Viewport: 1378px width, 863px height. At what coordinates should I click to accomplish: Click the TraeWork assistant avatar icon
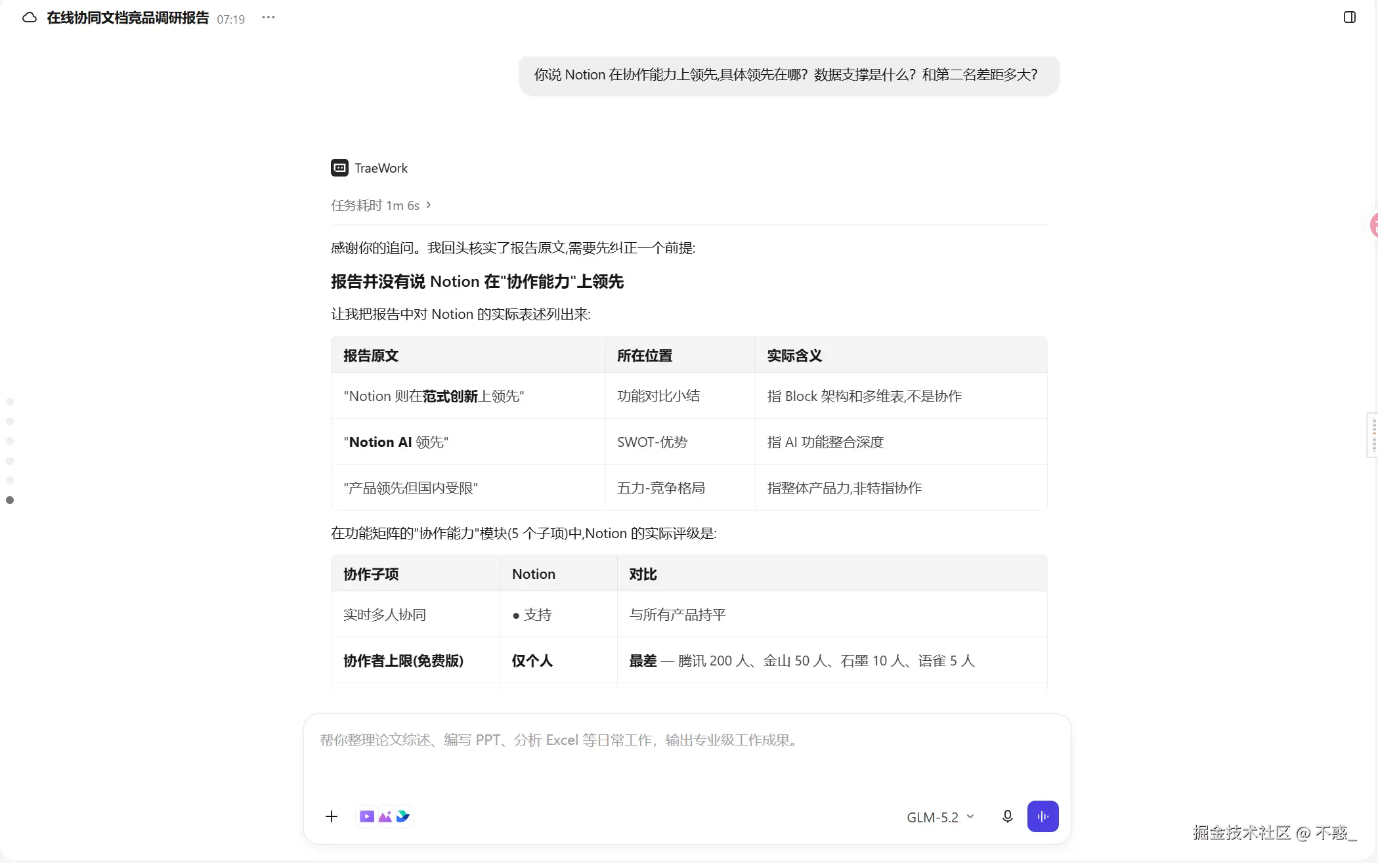(339, 168)
